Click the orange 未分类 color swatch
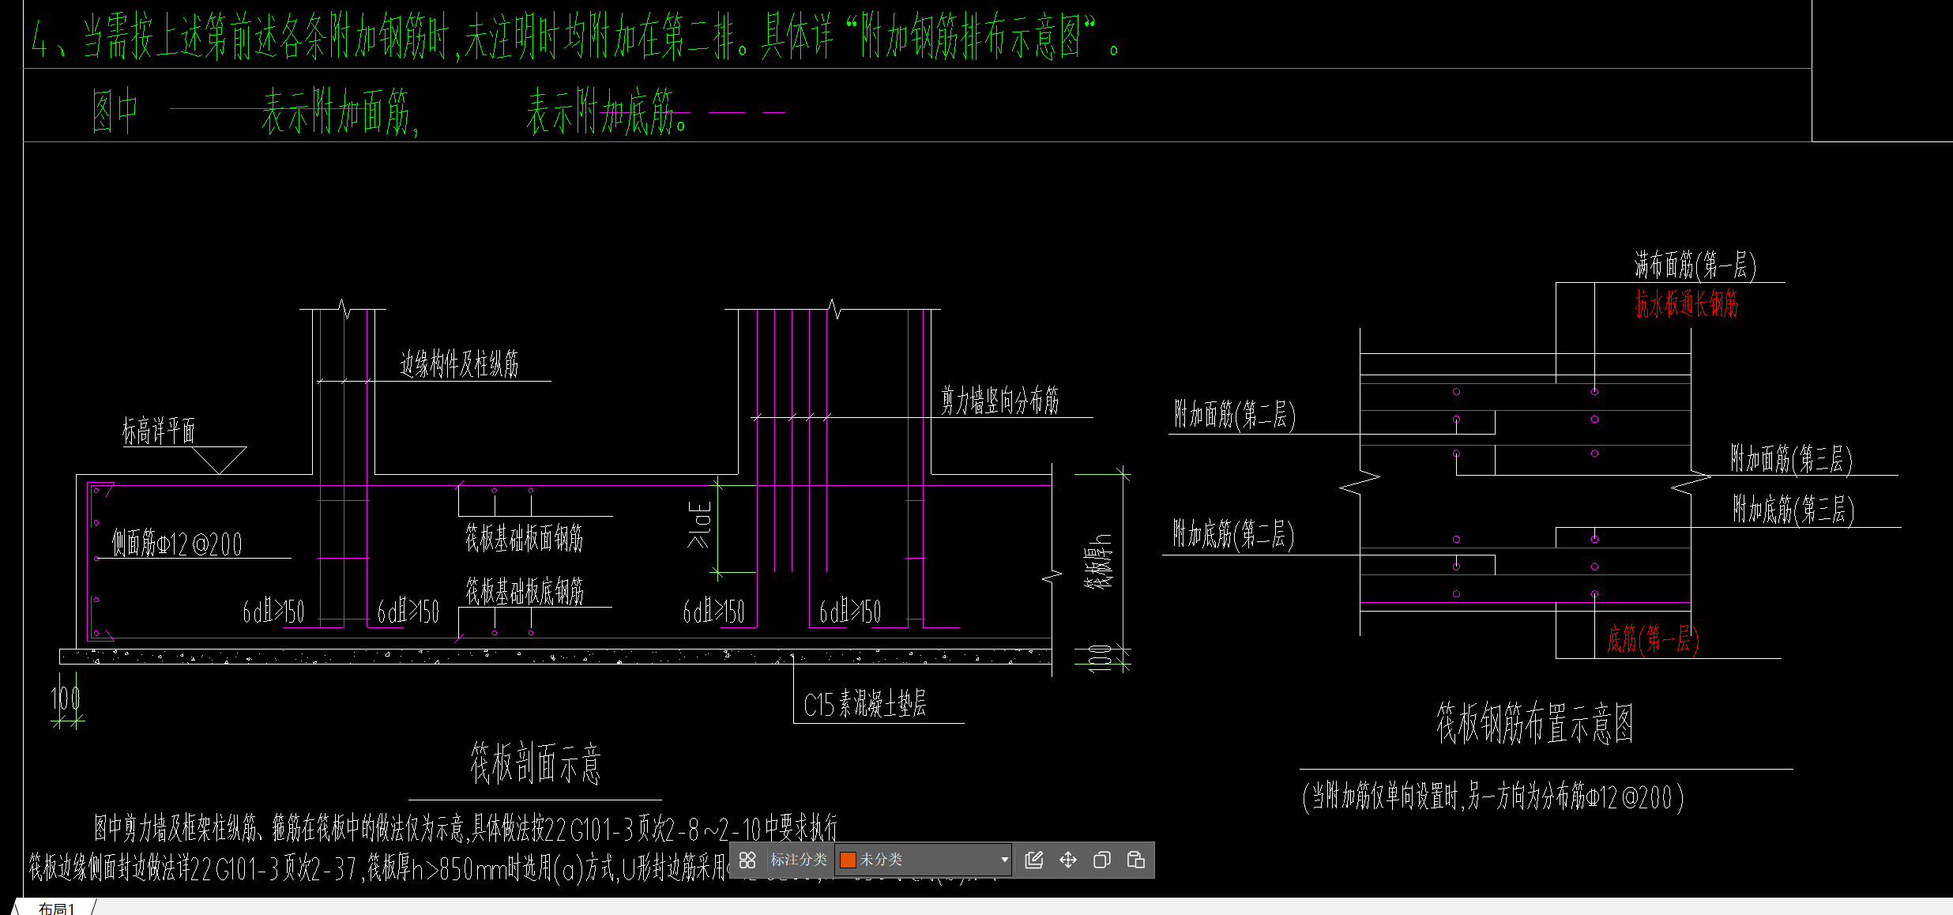Screen dimensions: 1953x915 pyautogui.click(x=848, y=860)
